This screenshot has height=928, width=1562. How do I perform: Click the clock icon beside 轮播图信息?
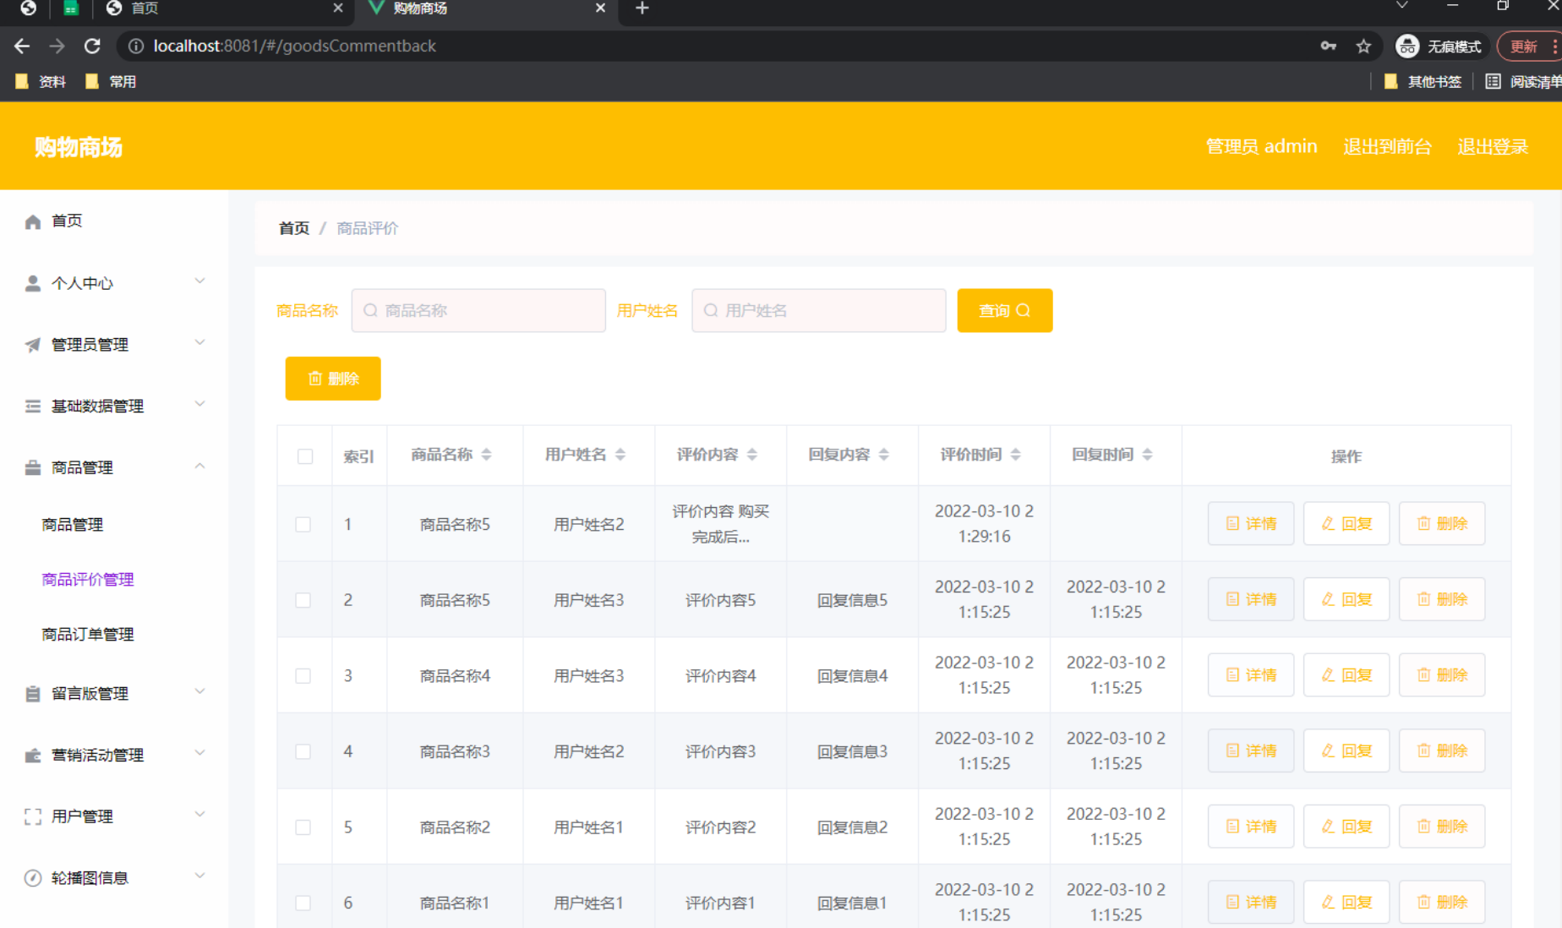(x=33, y=878)
